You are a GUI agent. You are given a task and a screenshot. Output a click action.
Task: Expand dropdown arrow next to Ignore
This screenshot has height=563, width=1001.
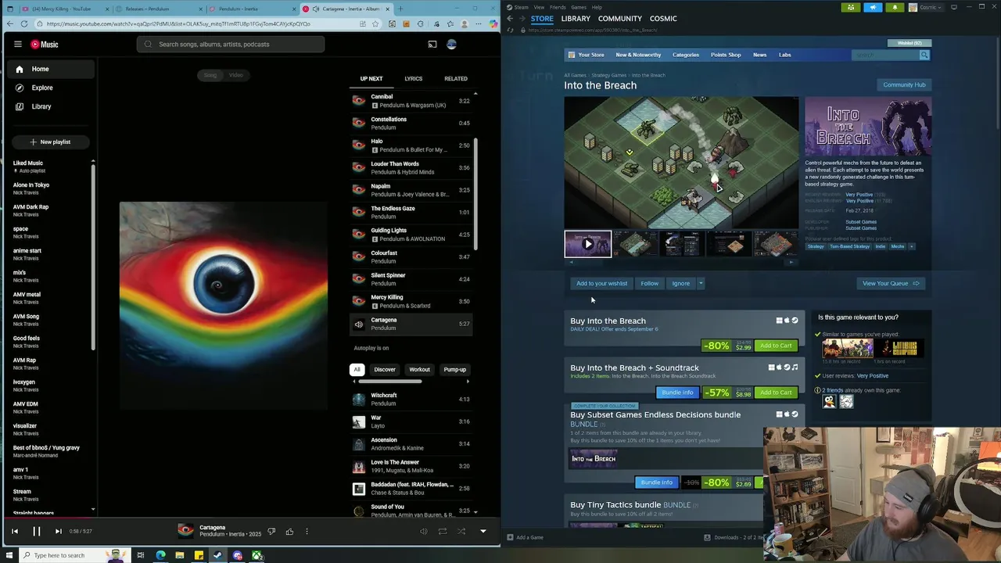(x=701, y=283)
